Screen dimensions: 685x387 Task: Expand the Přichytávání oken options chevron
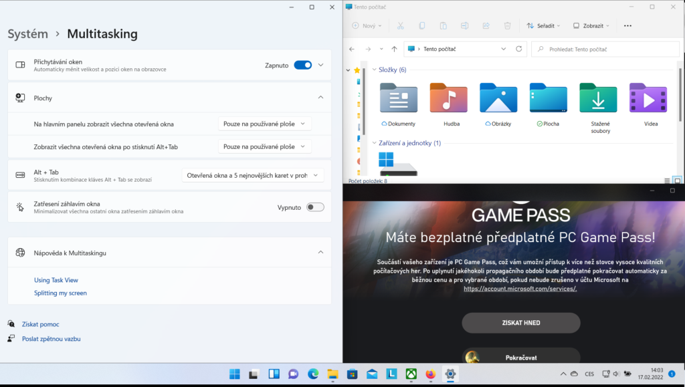click(320, 65)
